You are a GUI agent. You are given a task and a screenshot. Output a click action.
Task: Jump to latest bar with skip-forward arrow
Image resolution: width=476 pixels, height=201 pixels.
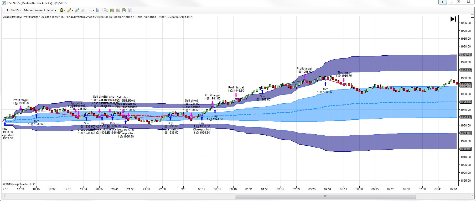(453, 19)
